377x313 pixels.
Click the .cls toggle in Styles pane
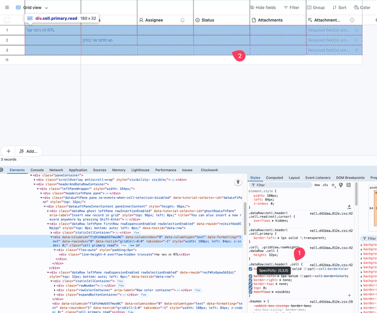pos(325,185)
